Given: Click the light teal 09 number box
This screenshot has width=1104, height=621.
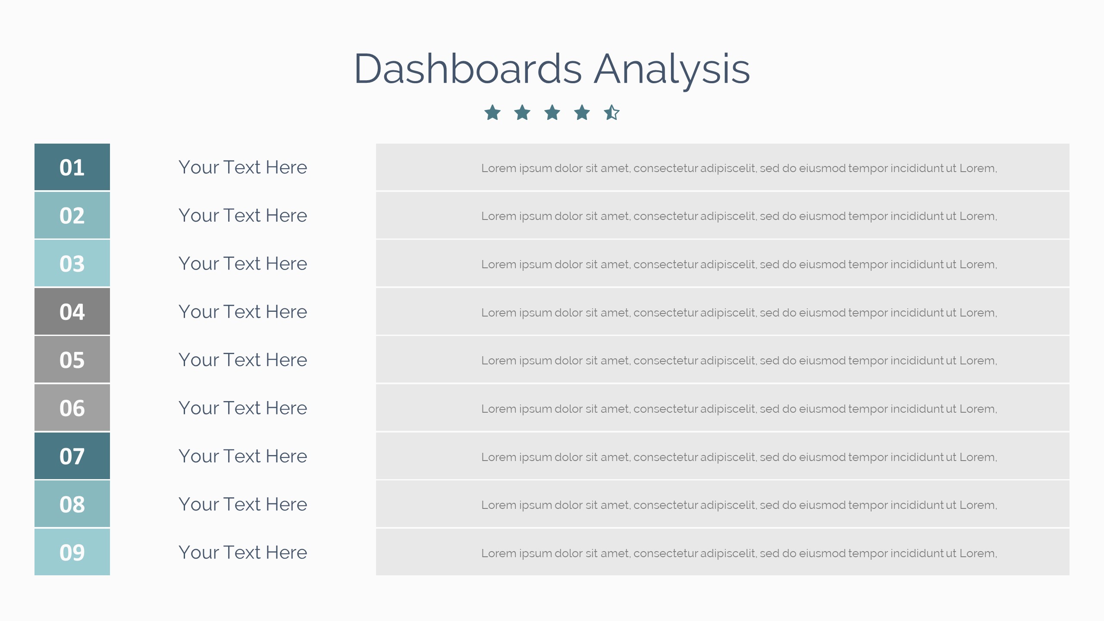Looking at the screenshot, I should click(72, 552).
